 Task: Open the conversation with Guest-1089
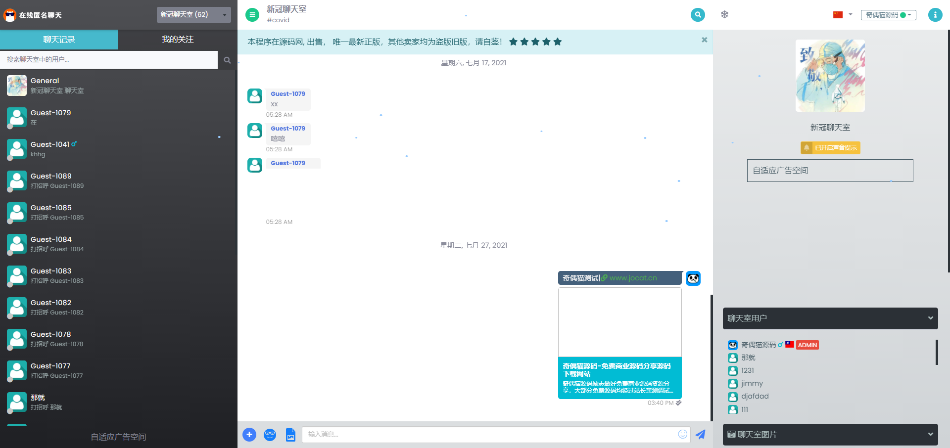click(x=118, y=181)
